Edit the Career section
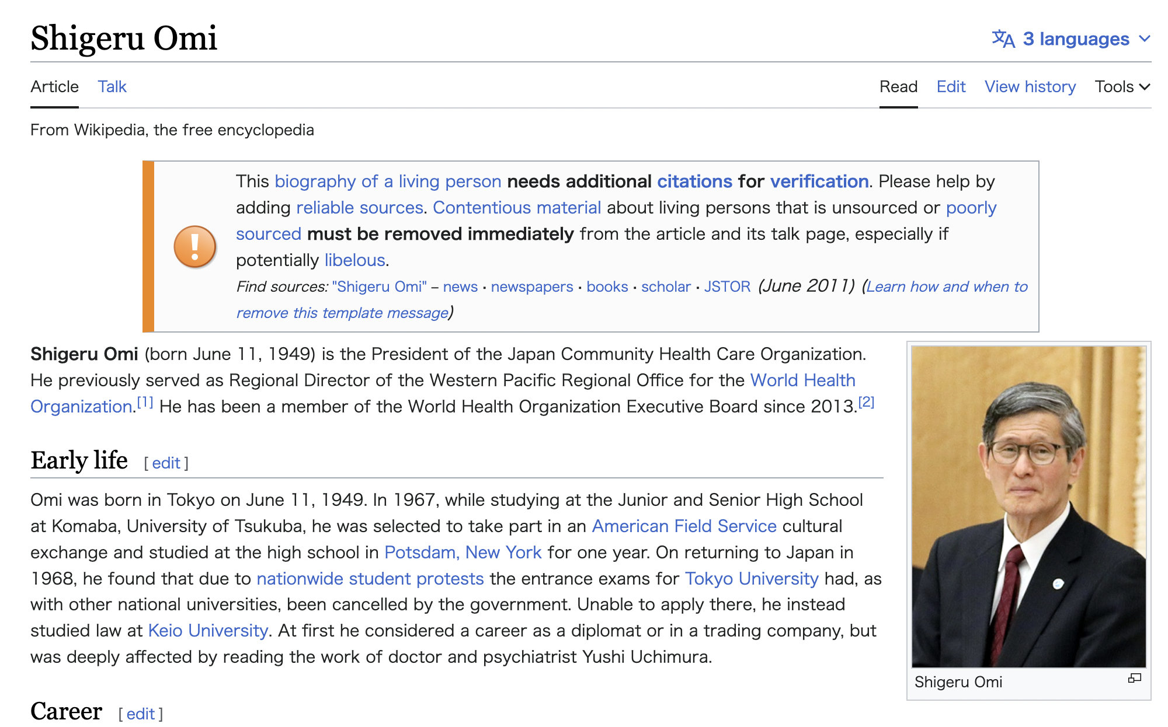 tap(140, 714)
